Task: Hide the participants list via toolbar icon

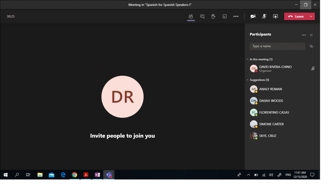Action: [191, 16]
